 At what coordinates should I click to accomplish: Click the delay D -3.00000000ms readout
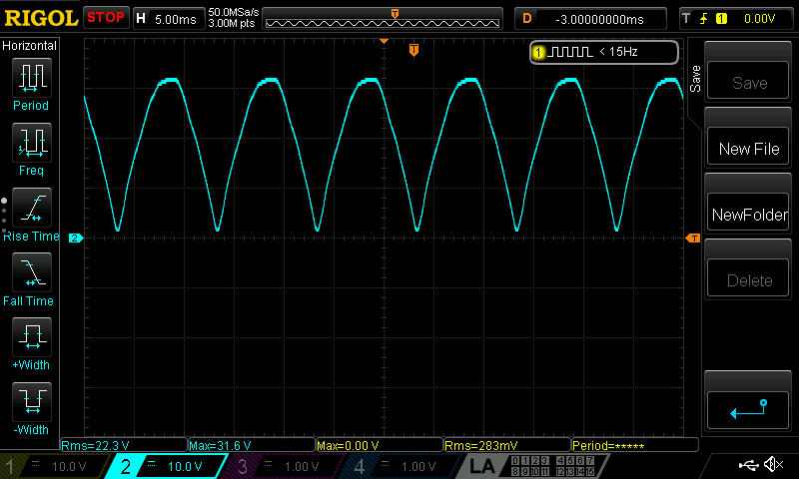[x=590, y=19]
